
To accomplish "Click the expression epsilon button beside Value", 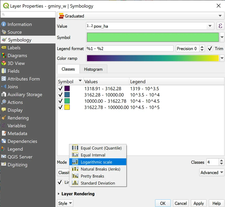I will click(x=220, y=26).
